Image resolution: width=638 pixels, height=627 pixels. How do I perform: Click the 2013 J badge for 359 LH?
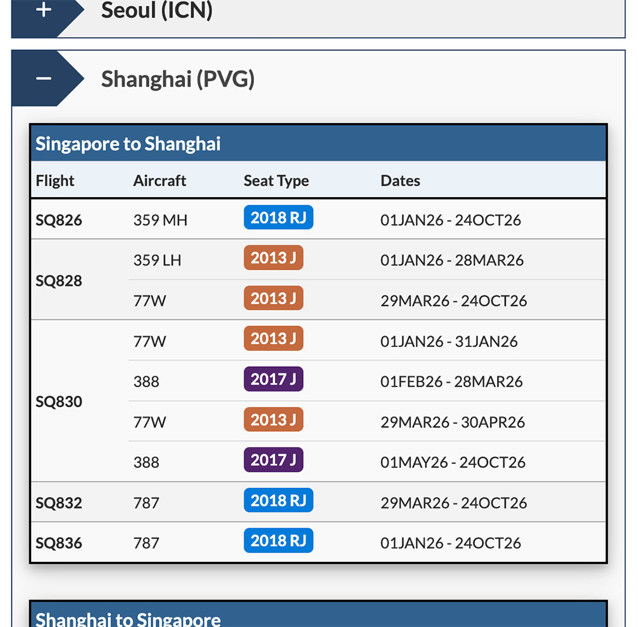click(273, 258)
